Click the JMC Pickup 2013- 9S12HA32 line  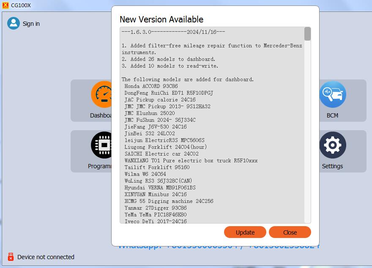(x=167, y=107)
